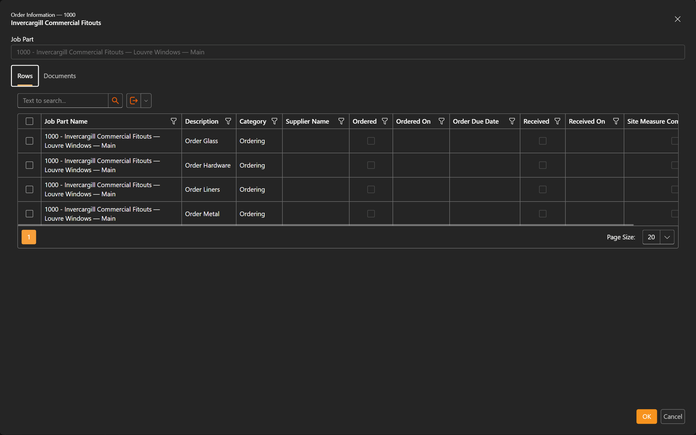
Task: Switch to the Documents tab
Action: (60, 76)
